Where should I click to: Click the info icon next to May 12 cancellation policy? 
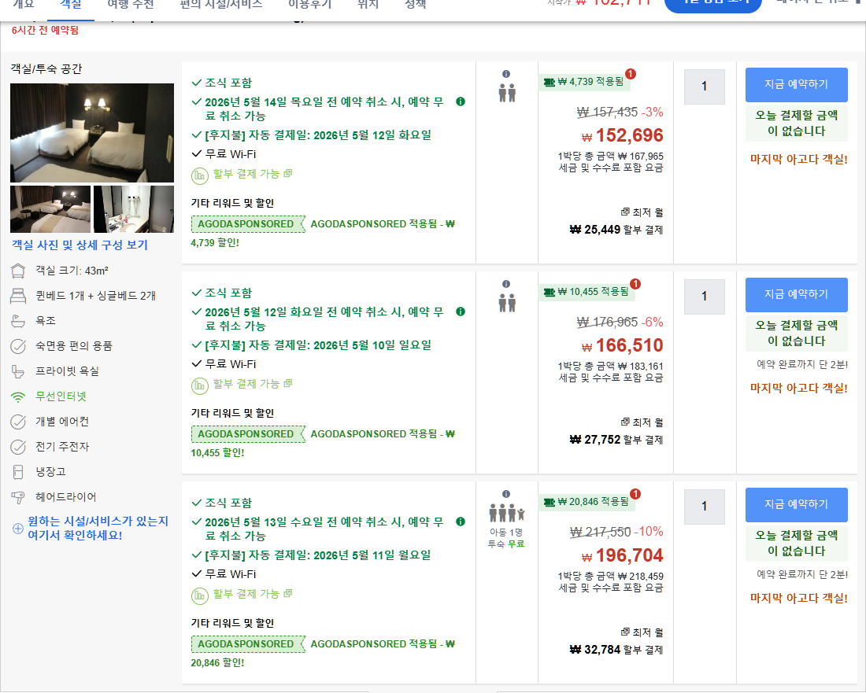(460, 311)
